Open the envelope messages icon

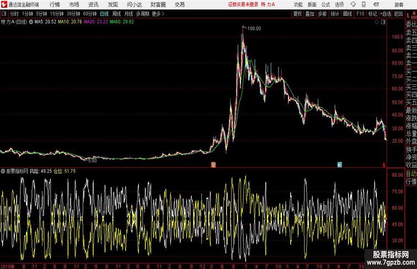(376, 4)
